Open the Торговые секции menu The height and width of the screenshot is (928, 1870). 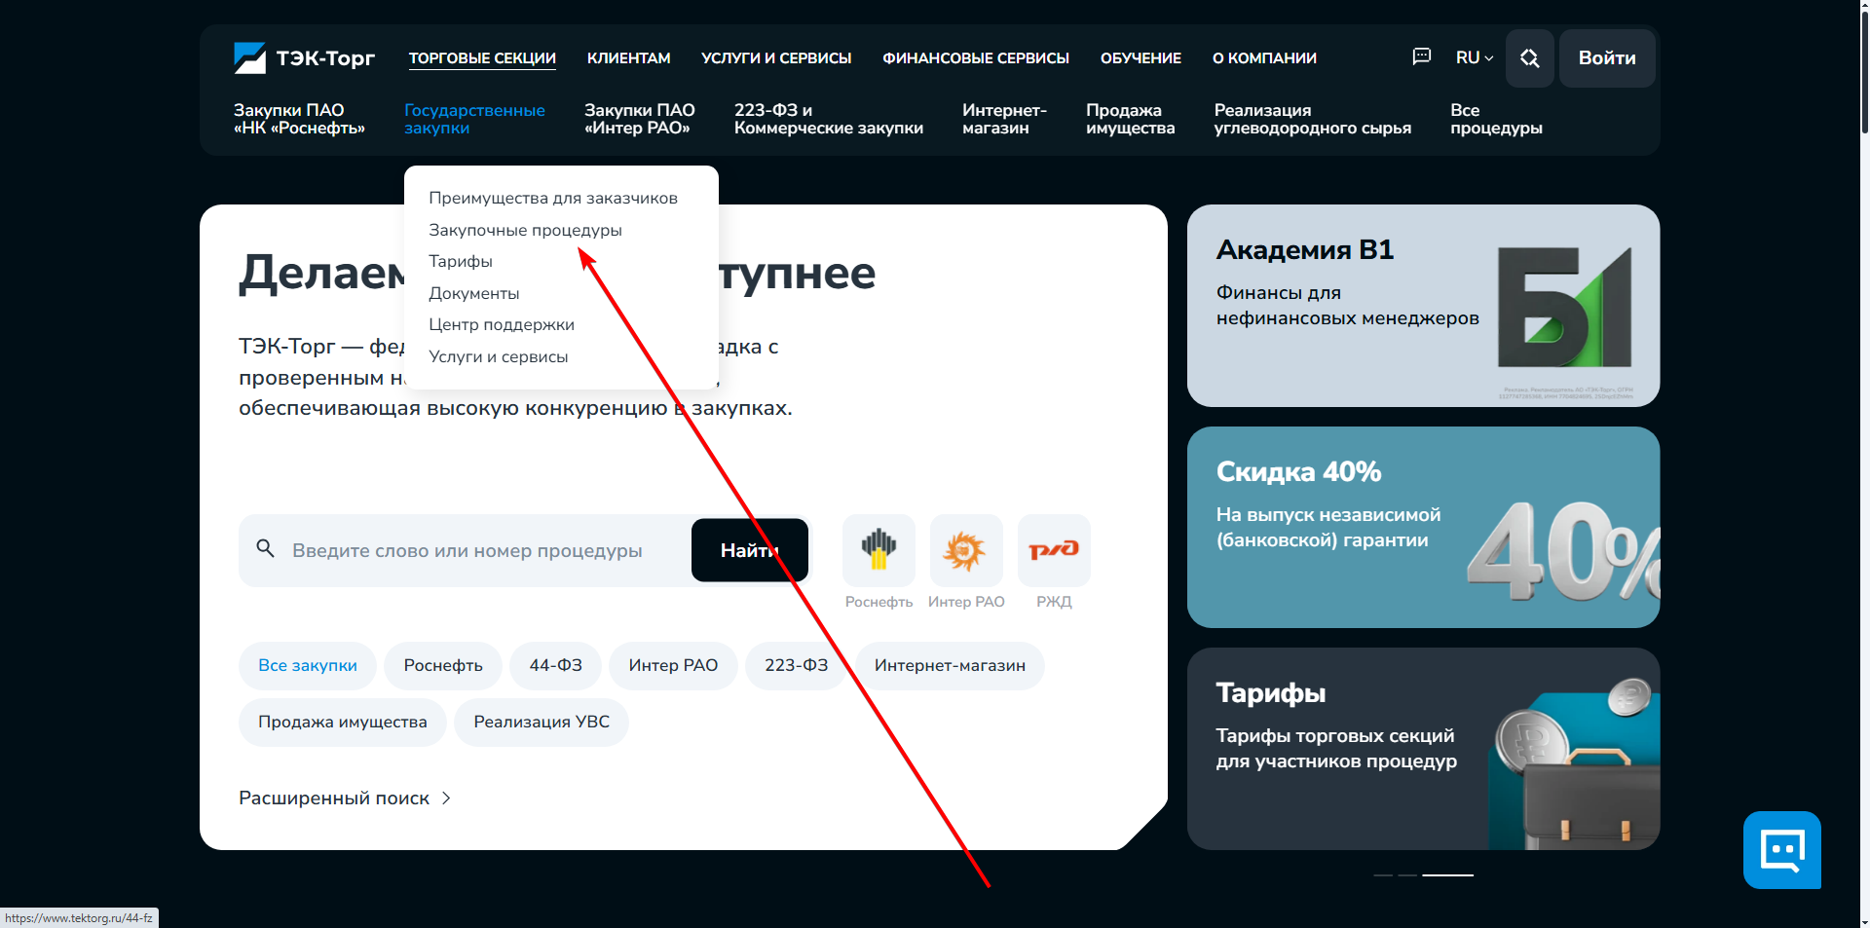[x=482, y=58]
